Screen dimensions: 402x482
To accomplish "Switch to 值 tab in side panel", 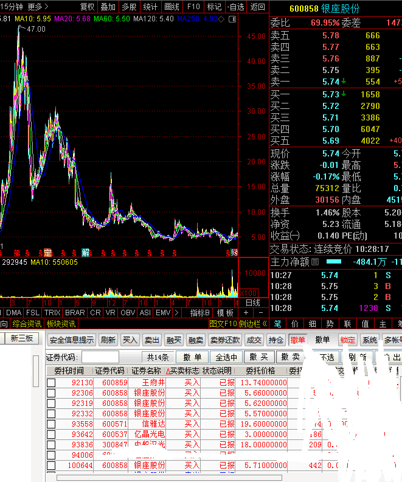I will (x=365, y=324).
